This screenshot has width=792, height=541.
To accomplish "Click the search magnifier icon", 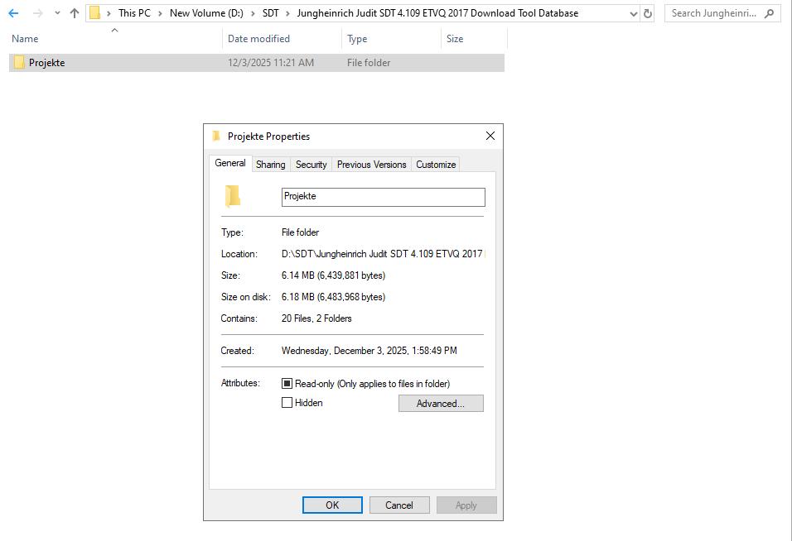I will coord(770,13).
